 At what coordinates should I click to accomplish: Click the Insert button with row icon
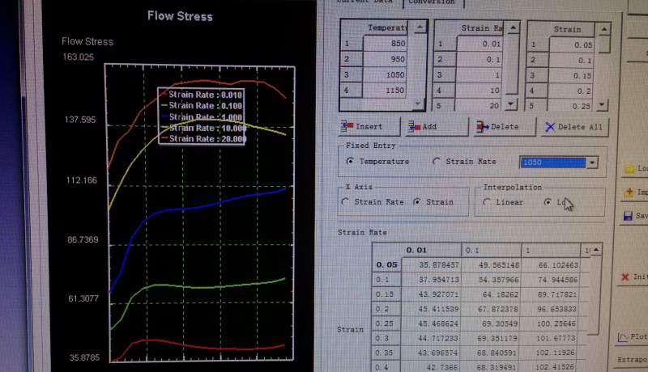coord(369,127)
